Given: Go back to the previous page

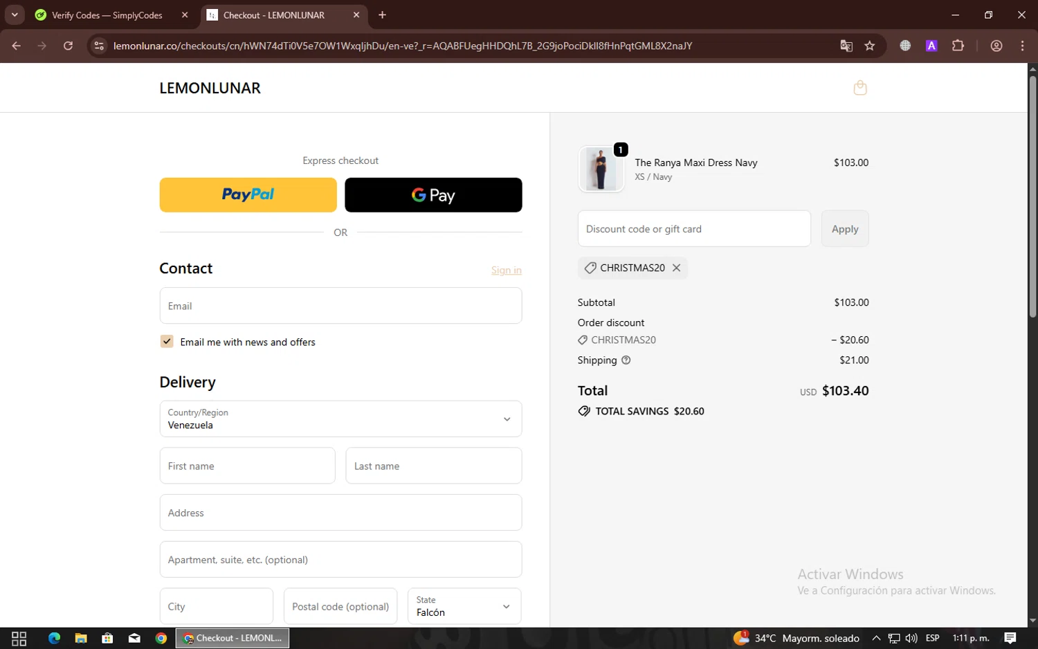Looking at the screenshot, I should (17, 46).
